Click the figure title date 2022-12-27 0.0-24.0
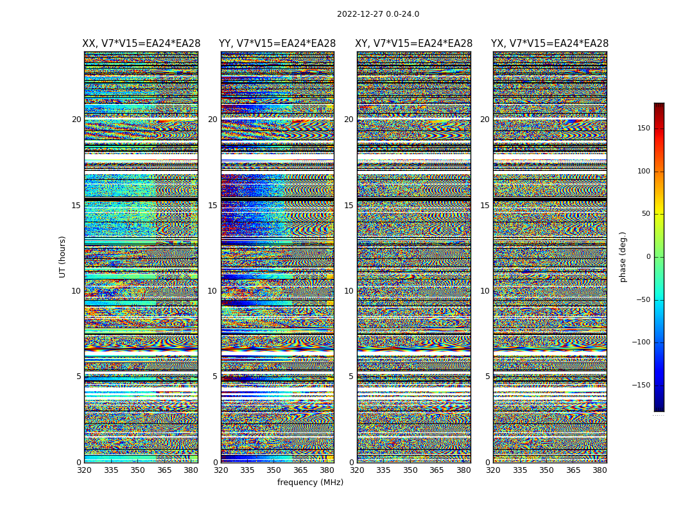 point(377,14)
